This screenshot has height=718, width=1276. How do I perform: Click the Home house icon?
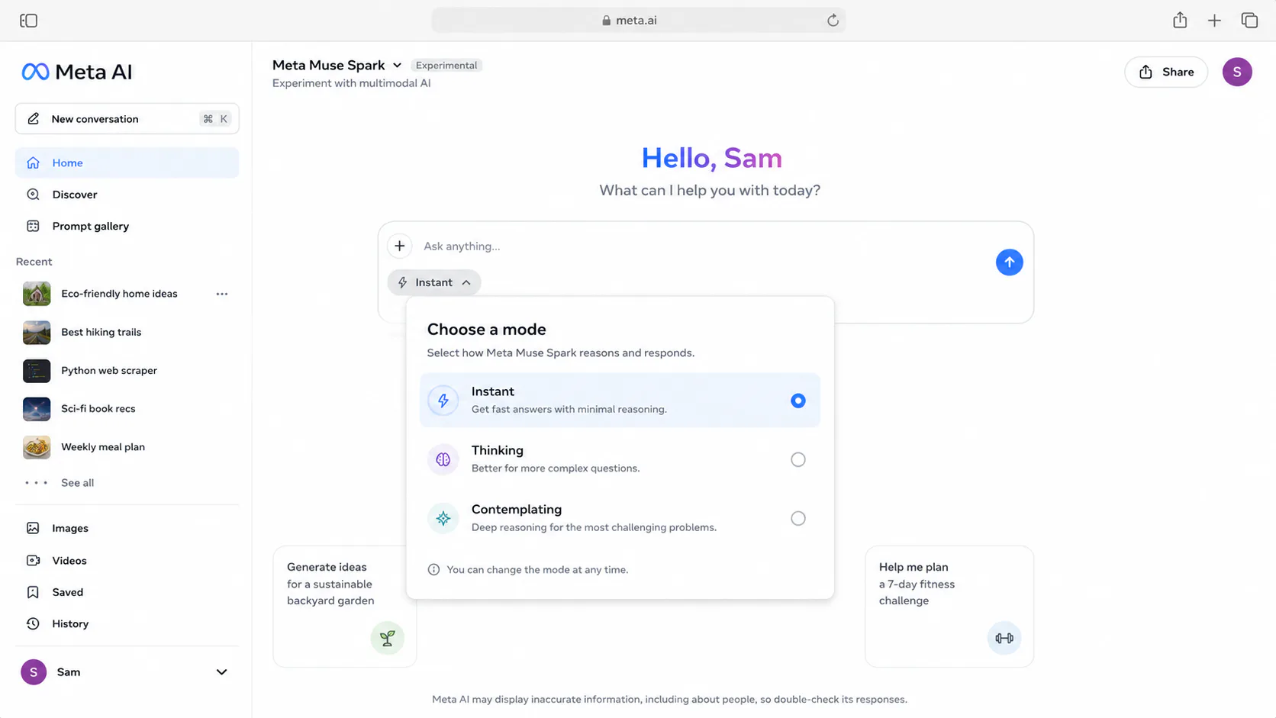(33, 163)
